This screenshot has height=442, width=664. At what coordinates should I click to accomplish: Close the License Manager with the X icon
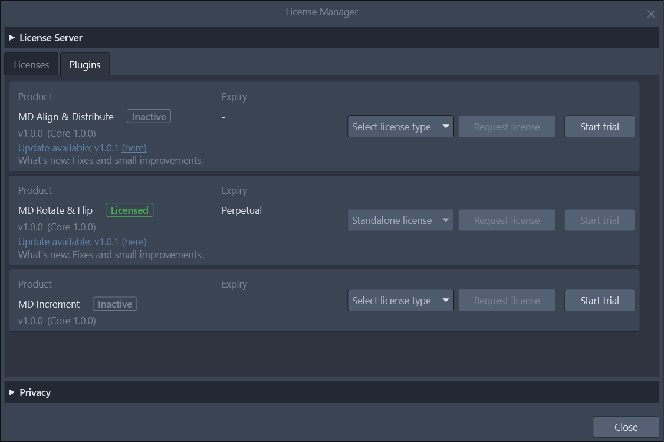651,14
